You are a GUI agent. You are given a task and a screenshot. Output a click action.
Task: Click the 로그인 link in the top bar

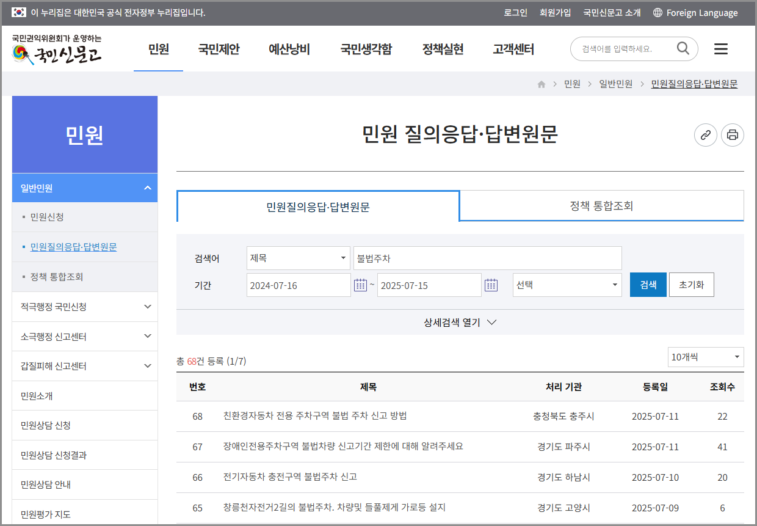point(515,12)
